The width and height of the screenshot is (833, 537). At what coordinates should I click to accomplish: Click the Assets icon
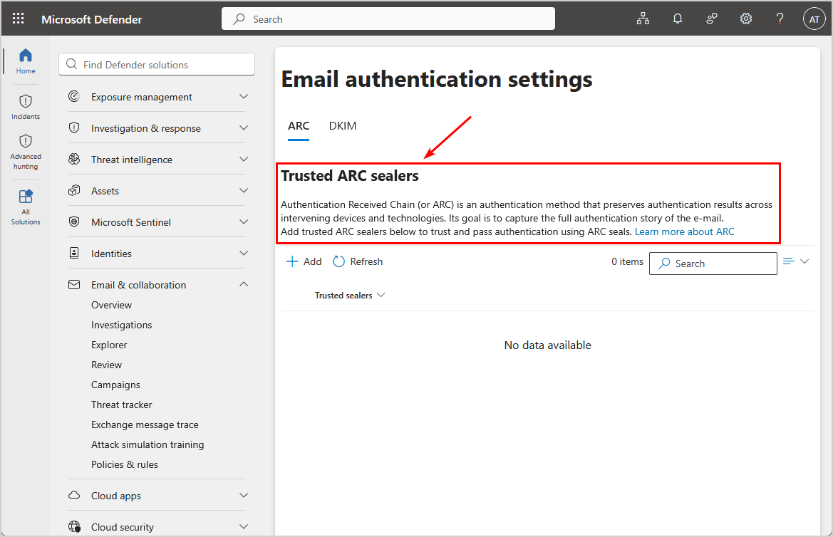coord(74,191)
